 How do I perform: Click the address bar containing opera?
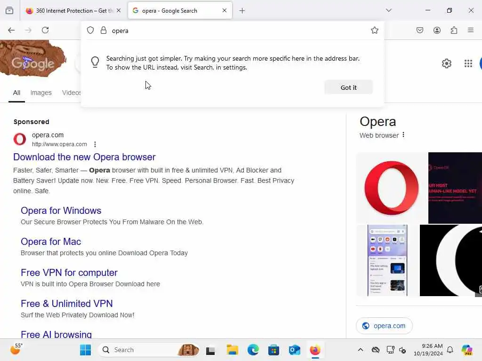[x=232, y=31]
